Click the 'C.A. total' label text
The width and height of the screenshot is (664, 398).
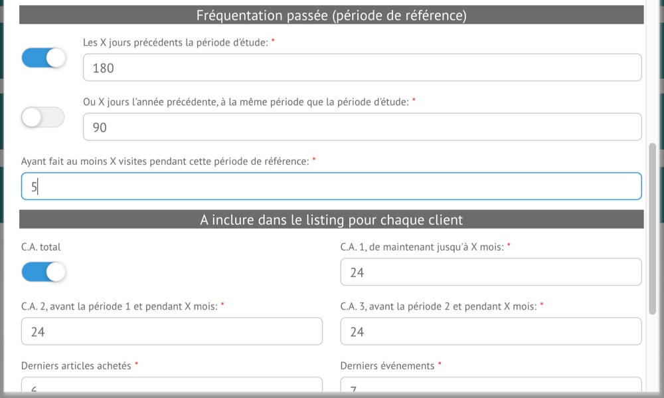tap(41, 247)
